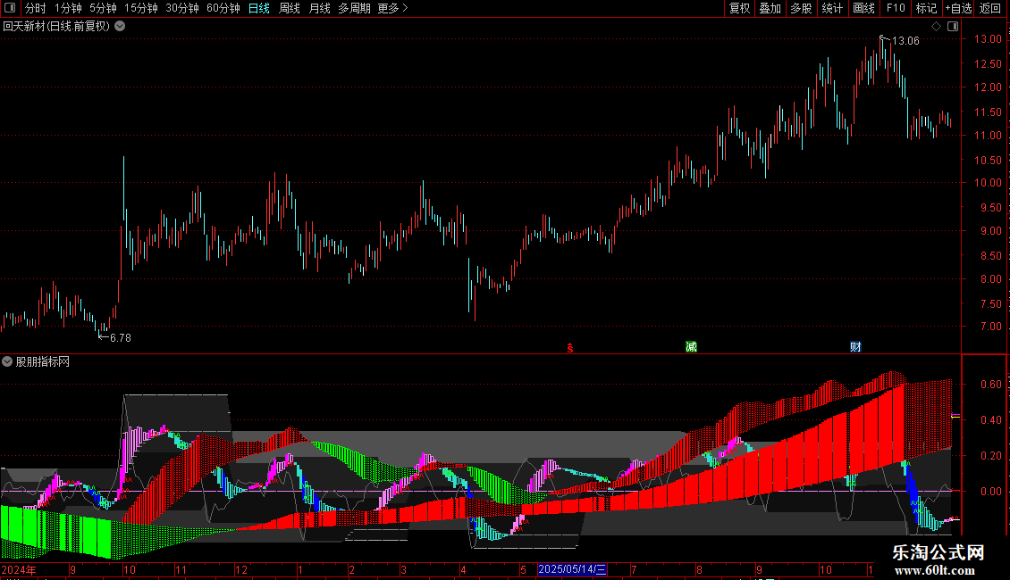Click the red S marker on chart
Image resolution: width=1010 pixels, height=580 pixels.
(x=570, y=348)
